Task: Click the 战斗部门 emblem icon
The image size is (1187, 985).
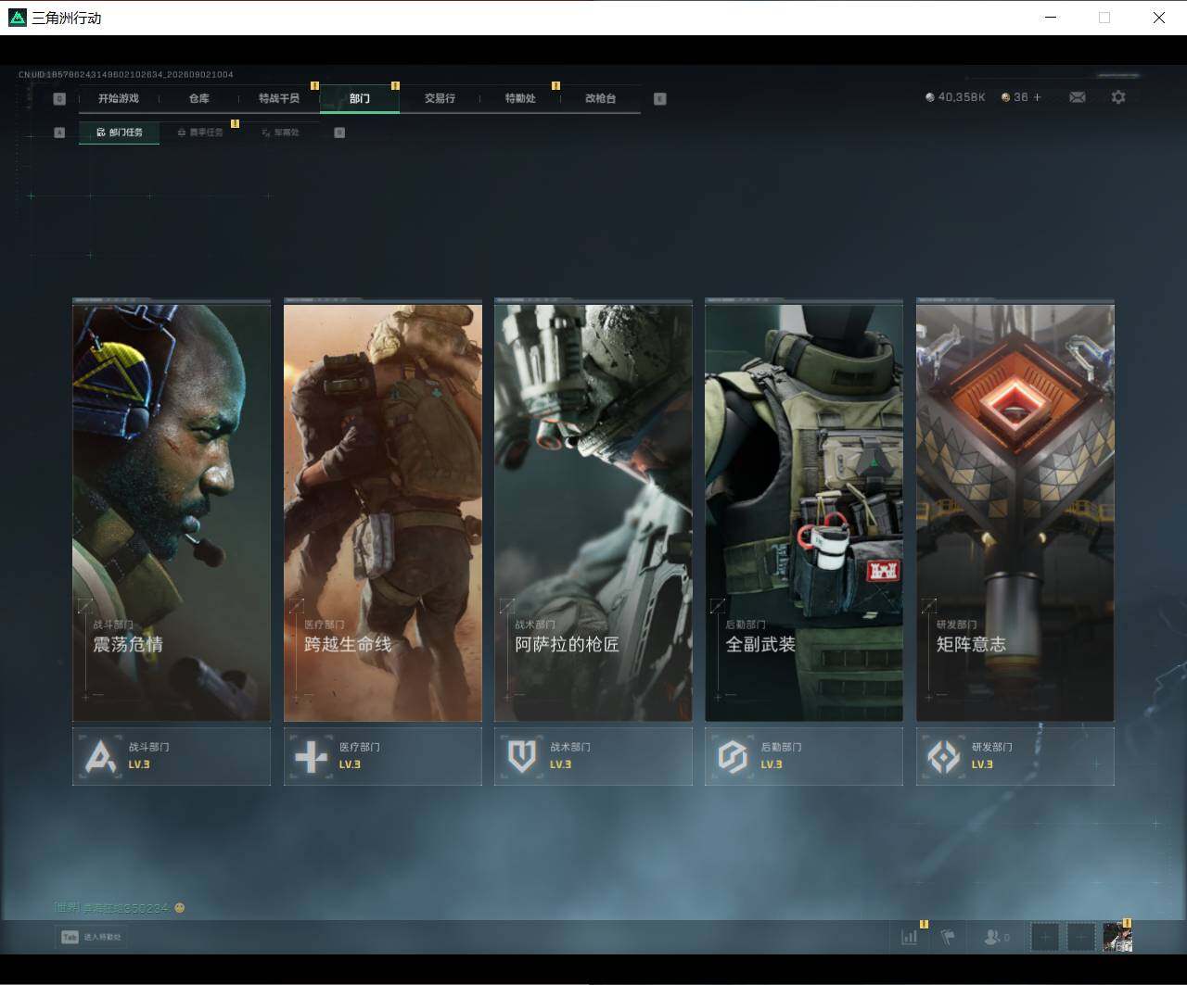Action: pos(100,757)
